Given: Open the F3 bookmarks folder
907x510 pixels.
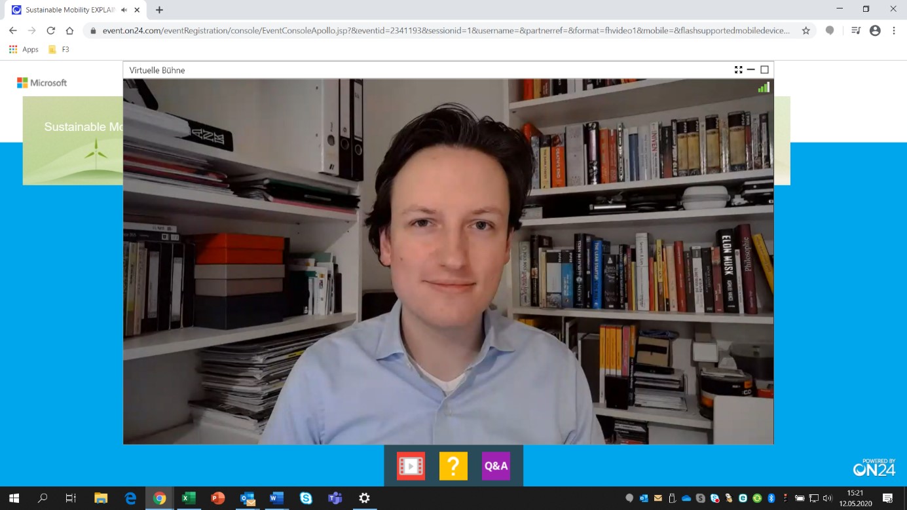Looking at the screenshot, I should [58, 49].
